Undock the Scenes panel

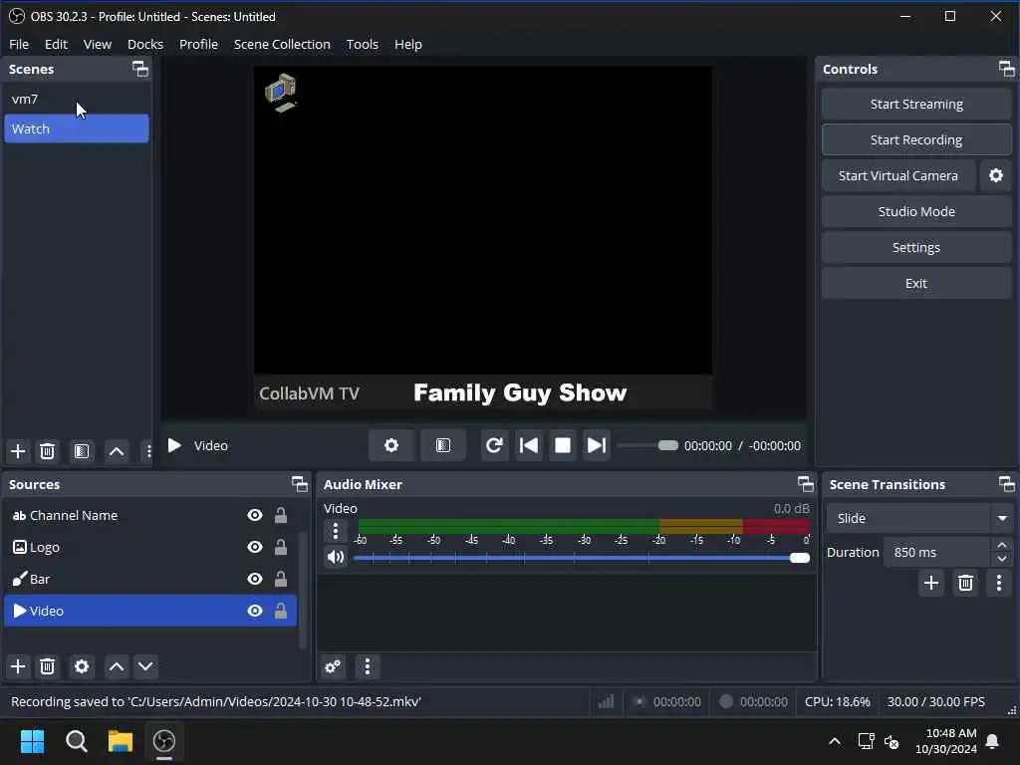(140, 69)
